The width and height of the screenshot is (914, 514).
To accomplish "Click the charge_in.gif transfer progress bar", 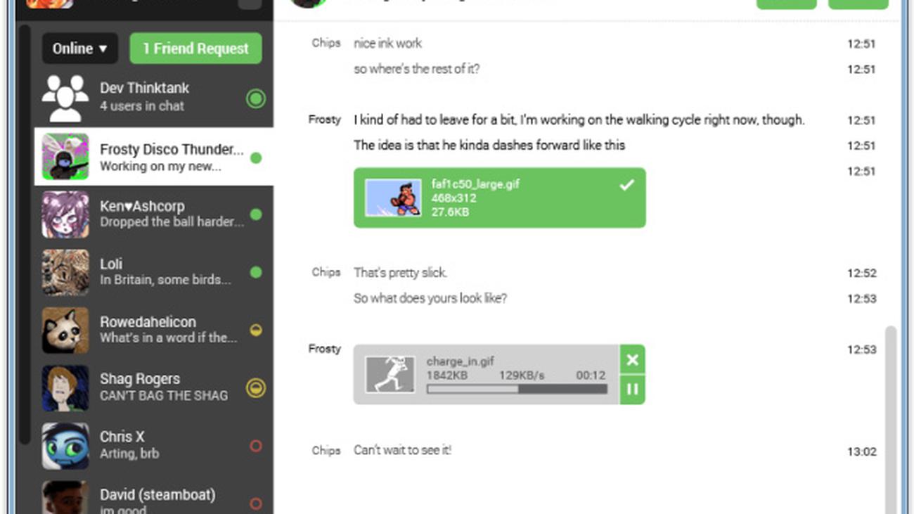I will 517,389.
